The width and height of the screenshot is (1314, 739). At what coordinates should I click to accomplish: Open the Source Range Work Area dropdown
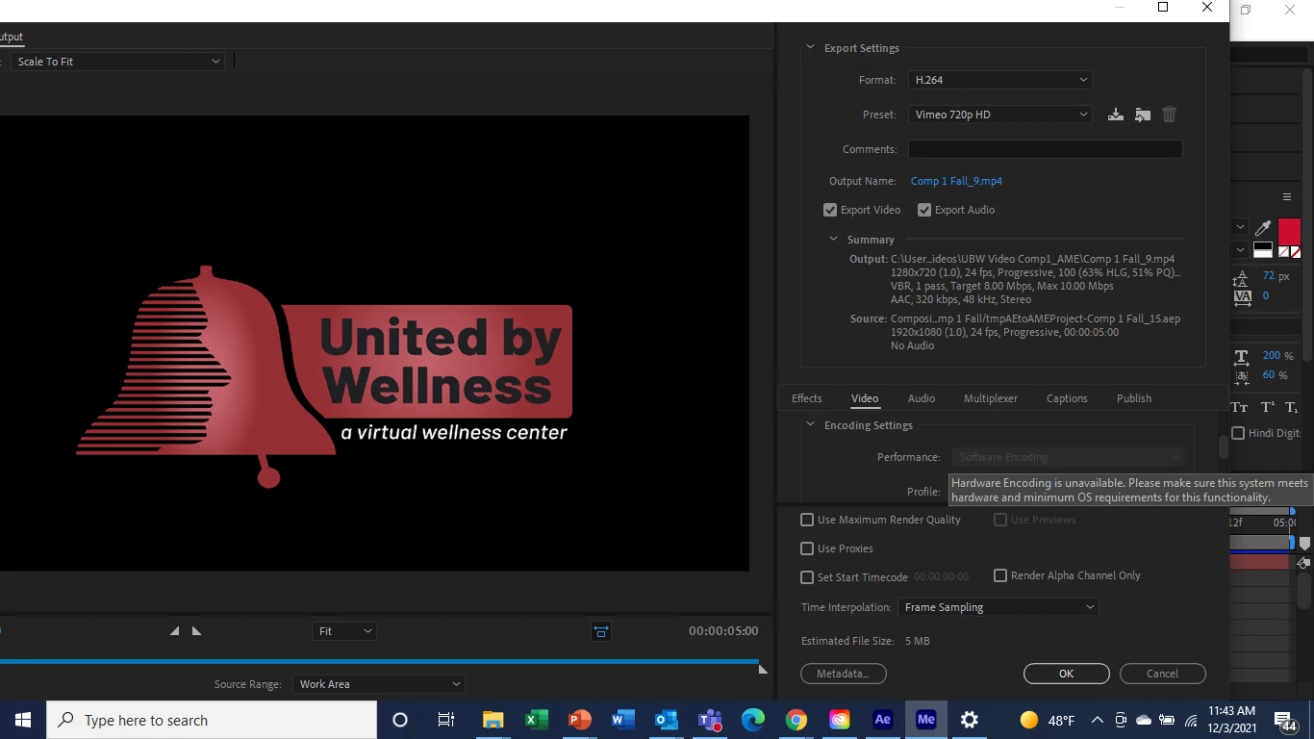[379, 684]
